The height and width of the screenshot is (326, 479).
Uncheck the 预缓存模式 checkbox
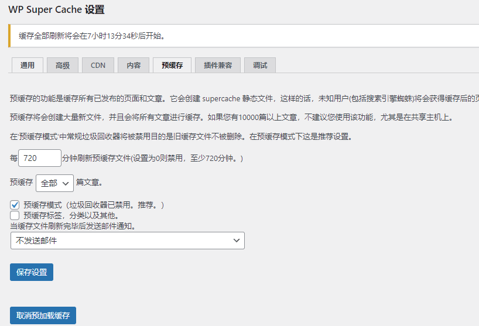15,205
